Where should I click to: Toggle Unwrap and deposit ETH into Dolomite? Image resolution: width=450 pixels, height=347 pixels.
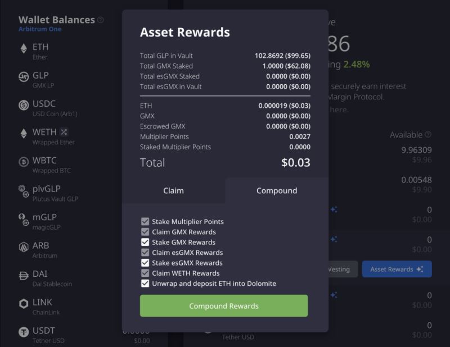[145, 284]
